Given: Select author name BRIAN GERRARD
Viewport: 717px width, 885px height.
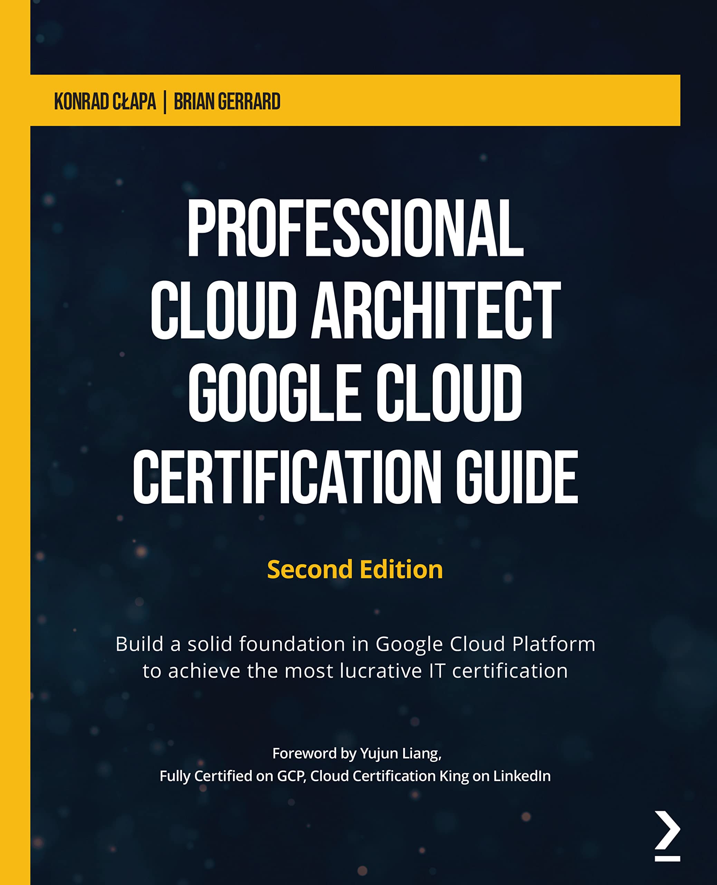Looking at the screenshot, I should [228, 101].
